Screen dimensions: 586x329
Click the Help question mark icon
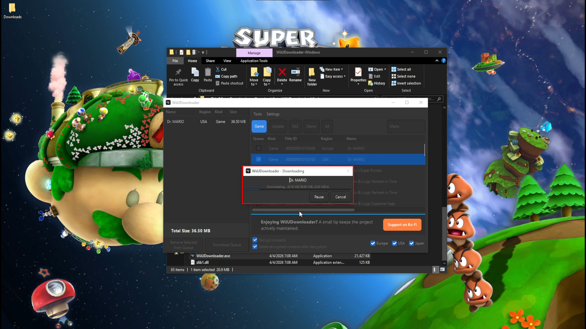(x=443, y=61)
